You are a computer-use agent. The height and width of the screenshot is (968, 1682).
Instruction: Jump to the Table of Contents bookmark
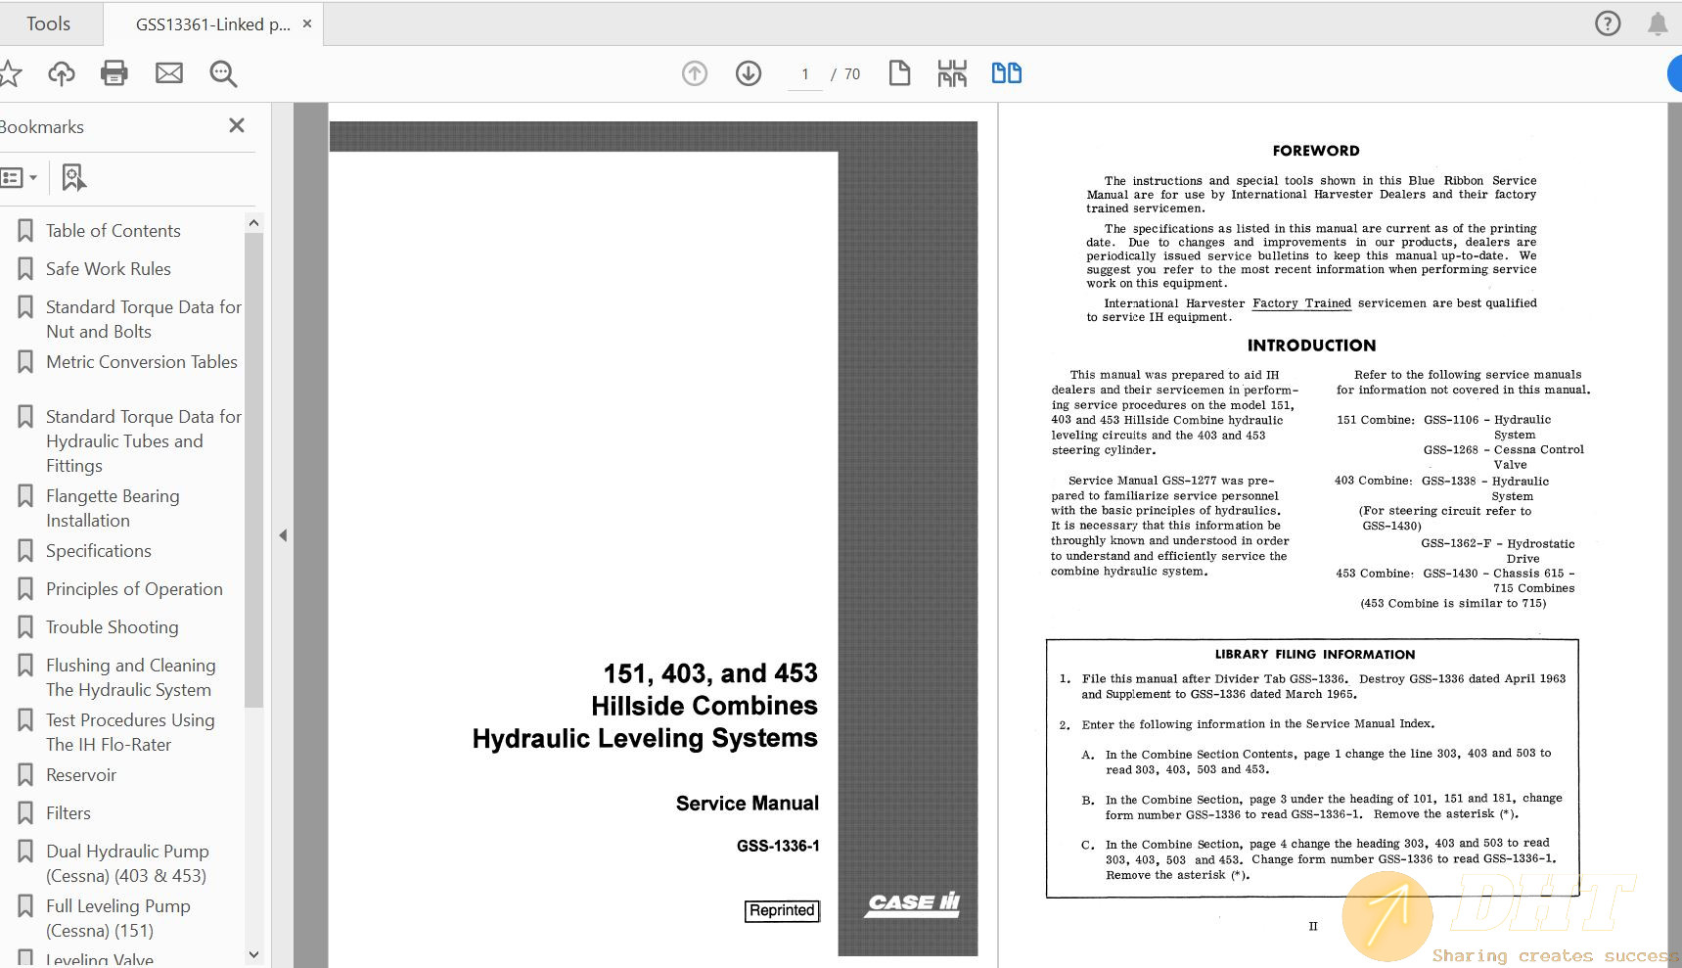point(113,231)
